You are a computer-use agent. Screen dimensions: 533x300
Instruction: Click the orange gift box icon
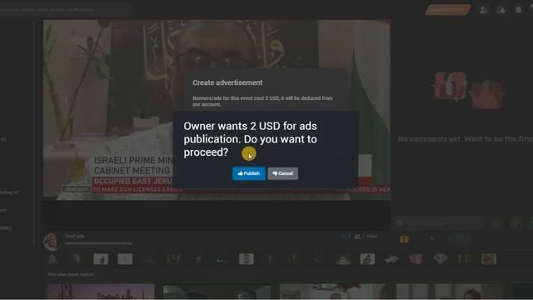click(404, 239)
